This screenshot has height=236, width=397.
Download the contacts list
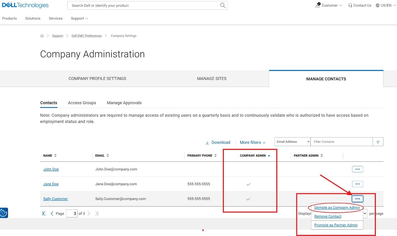pyautogui.click(x=218, y=142)
